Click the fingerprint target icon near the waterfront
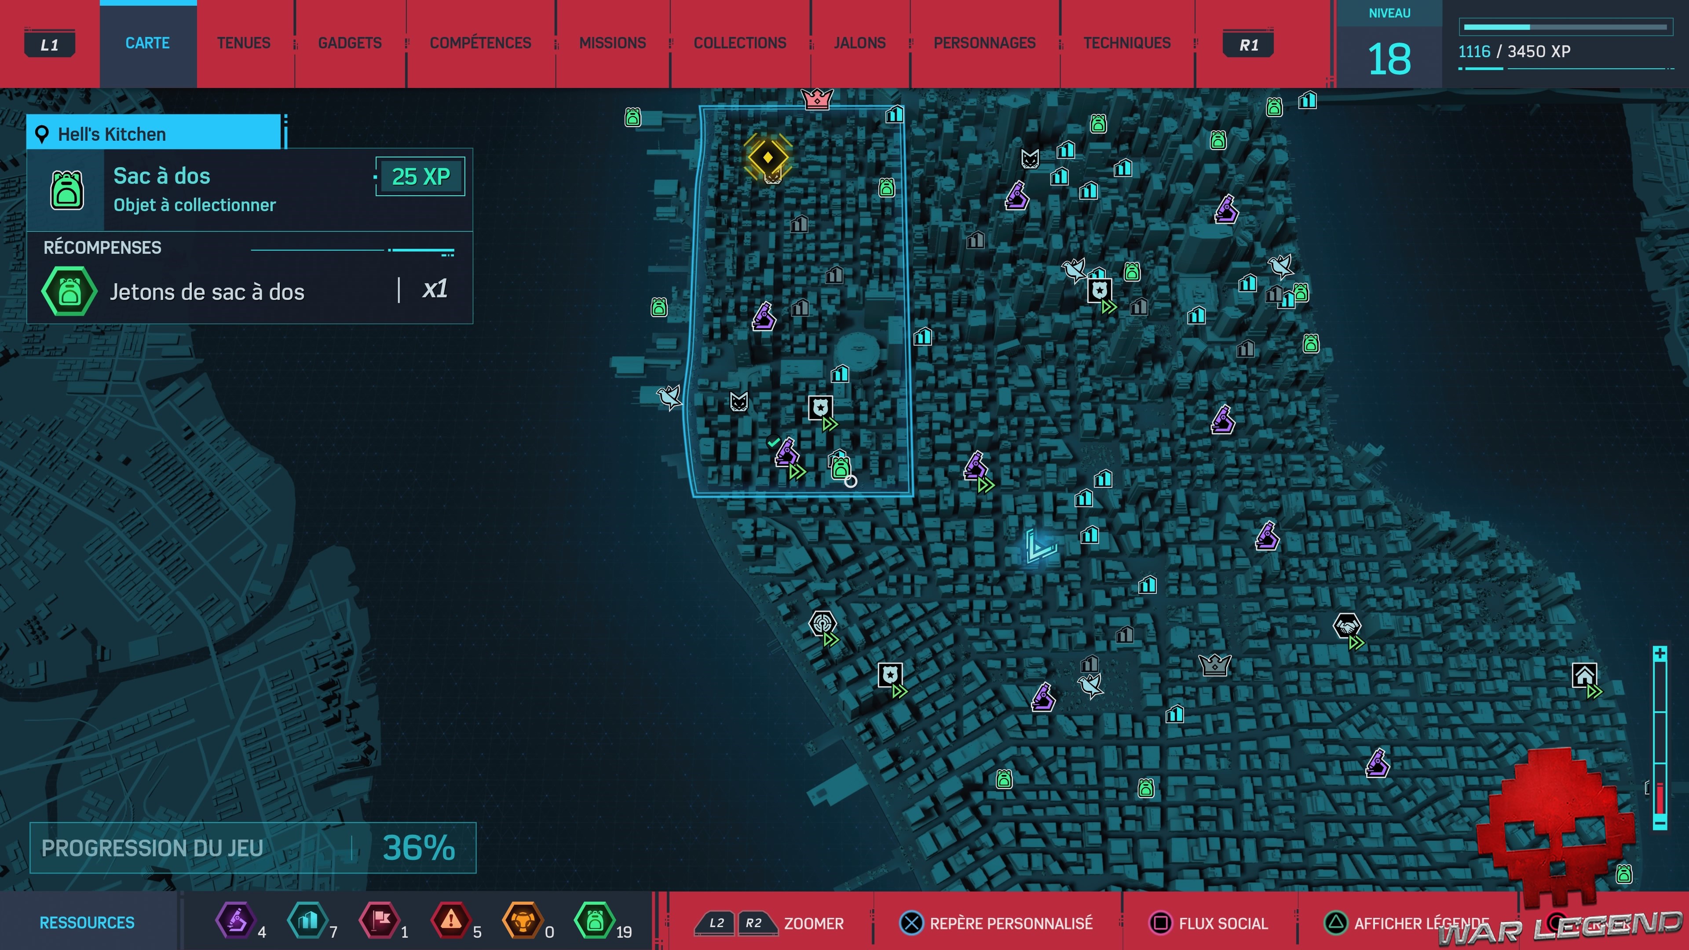 click(822, 624)
